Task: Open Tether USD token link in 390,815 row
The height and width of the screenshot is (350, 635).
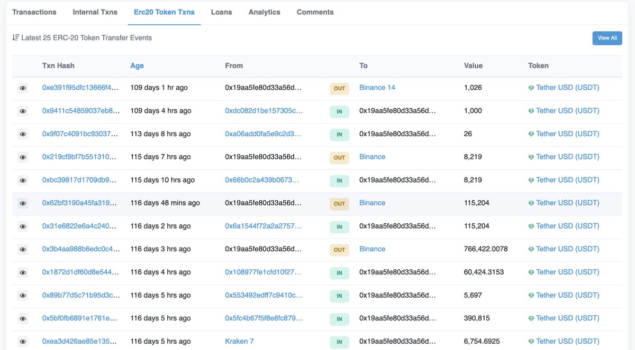Action: point(567,318)
